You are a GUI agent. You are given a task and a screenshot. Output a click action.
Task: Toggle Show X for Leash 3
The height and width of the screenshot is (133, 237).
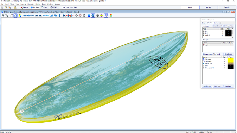(222, 35)
